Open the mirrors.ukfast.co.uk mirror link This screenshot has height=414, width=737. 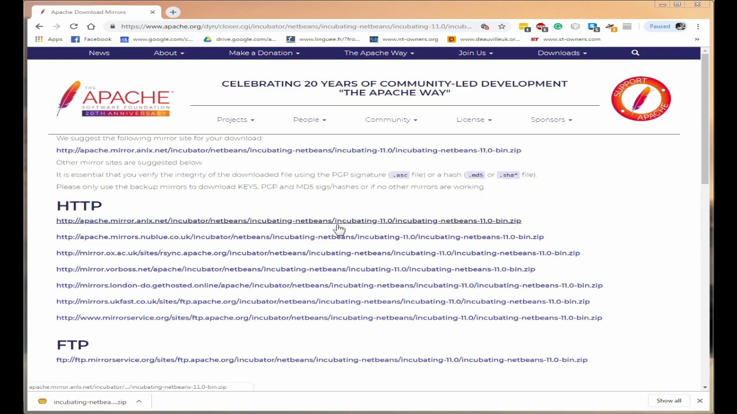tap(323, 301)
